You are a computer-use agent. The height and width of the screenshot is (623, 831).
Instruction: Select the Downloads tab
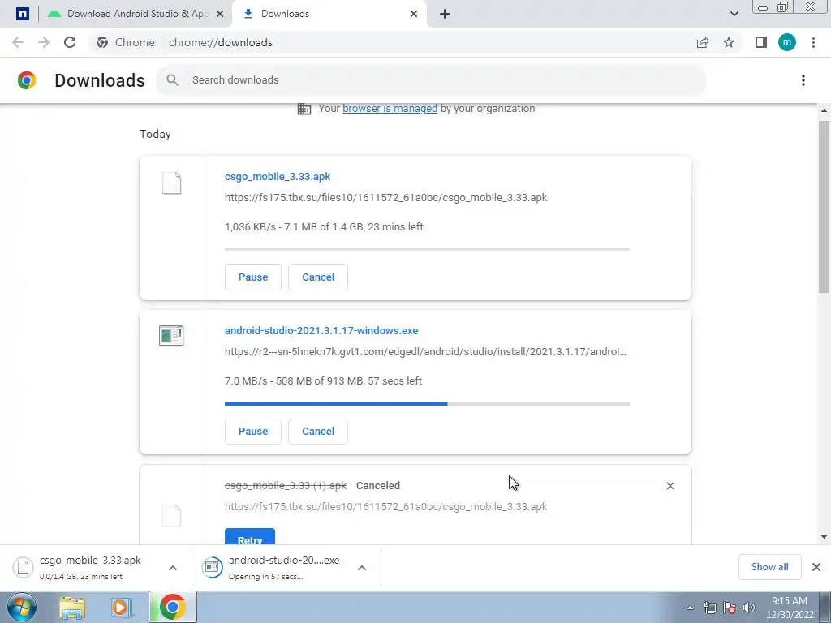pyautogui.click(x=328, y=14)
